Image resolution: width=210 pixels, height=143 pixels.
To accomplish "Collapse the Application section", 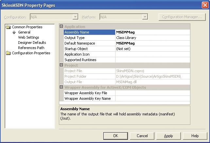I will click(x=61, y=27).
